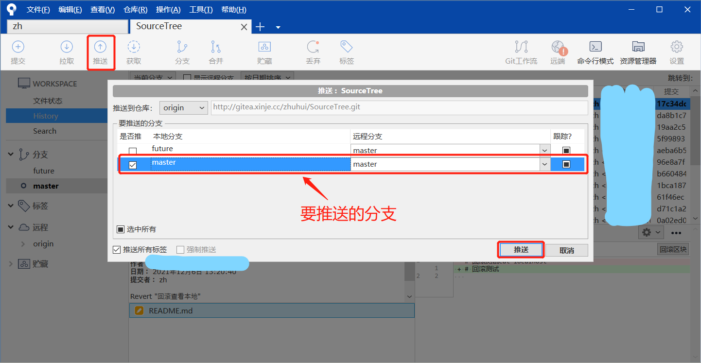Collapse the 标签 sidebar section

11,206
